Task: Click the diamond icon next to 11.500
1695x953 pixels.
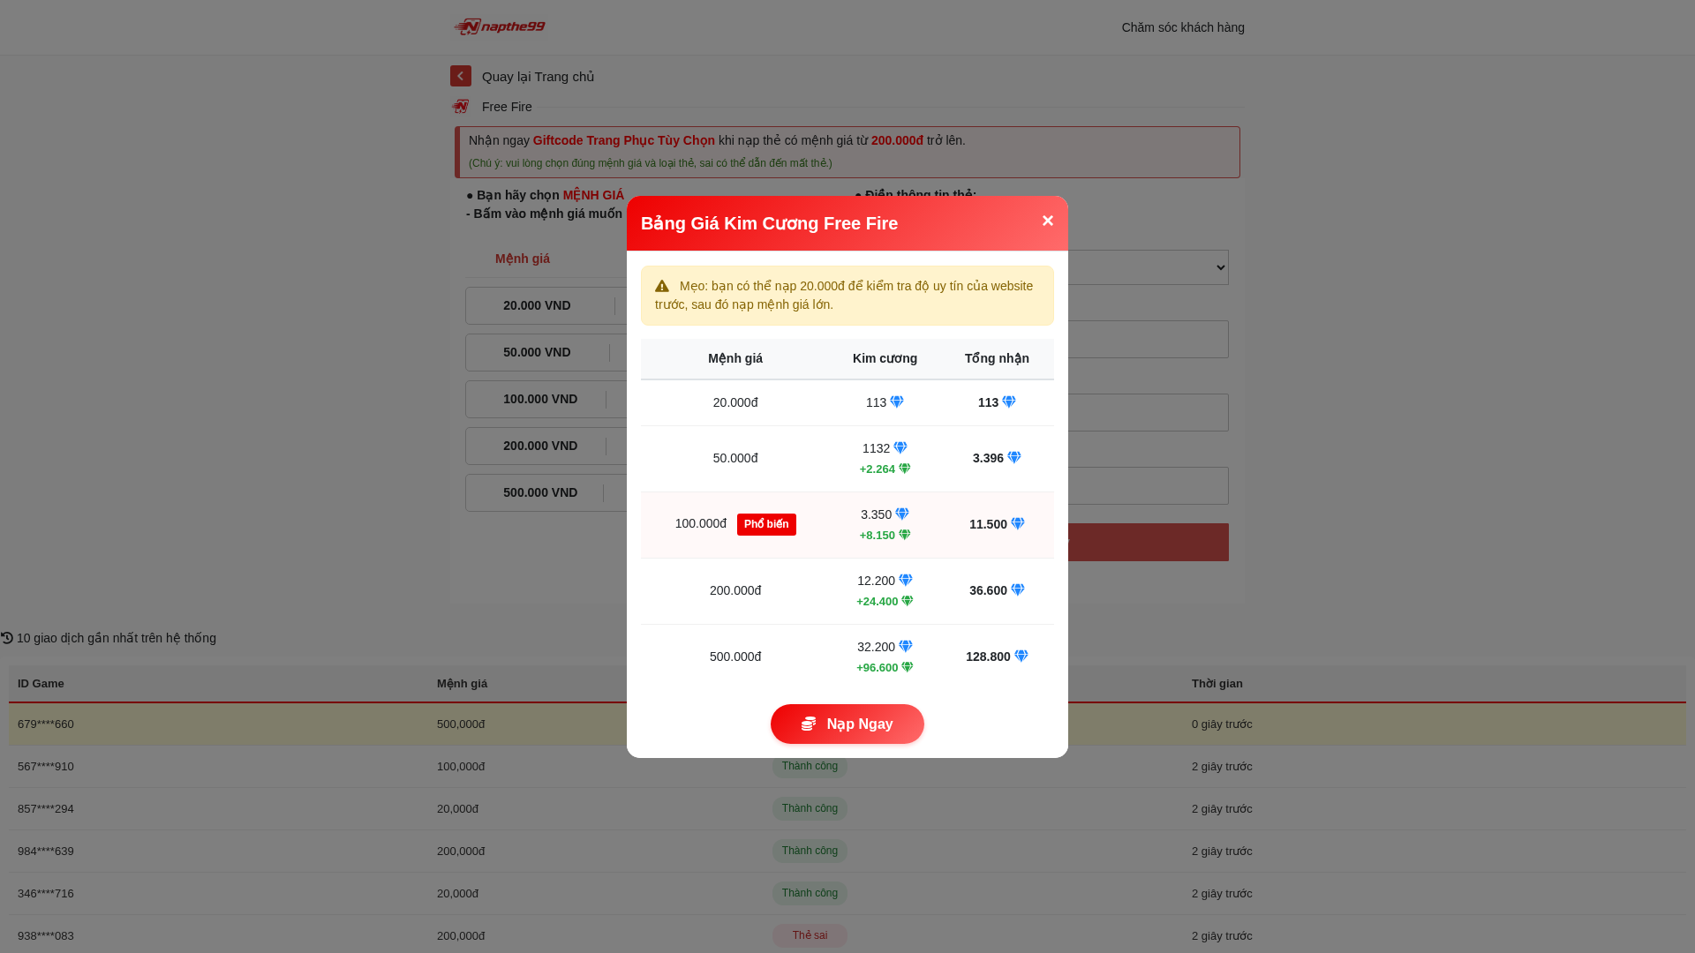Action: pyautogui.click(x=1017, y=524)
